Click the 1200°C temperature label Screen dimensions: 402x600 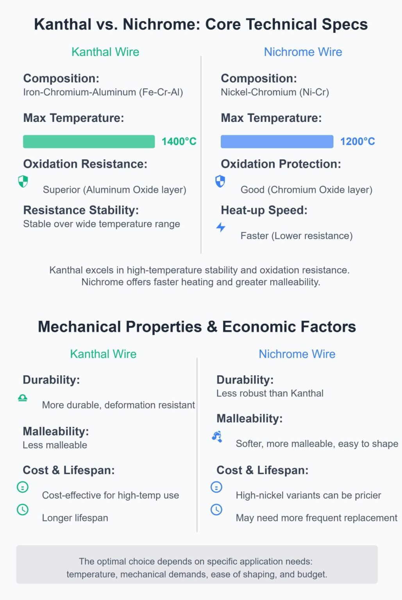pyautogui.click(x=357, y=141)
